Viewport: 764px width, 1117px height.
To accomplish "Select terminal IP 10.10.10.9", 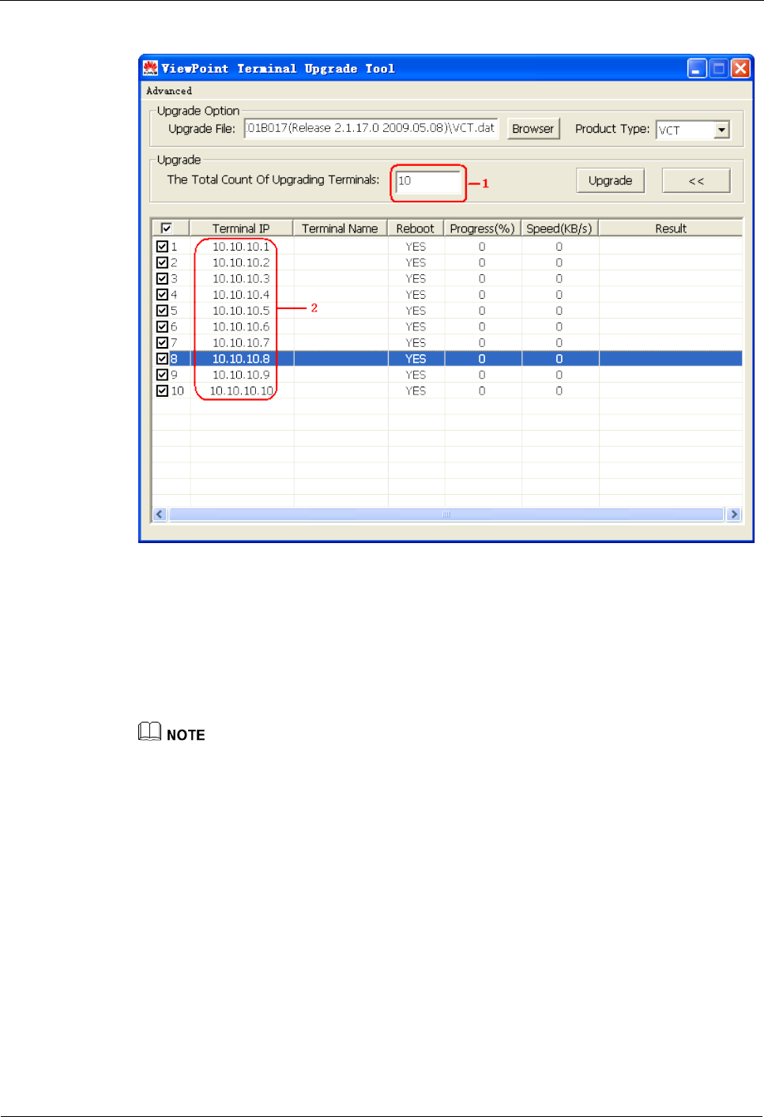I will coord(241,375).
